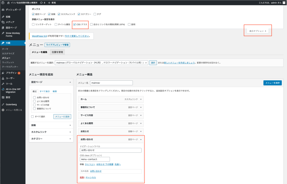Viewport: 287px width, 184px height.
Task: Enable the リンクターゲット checkbox
Action: 33,25
